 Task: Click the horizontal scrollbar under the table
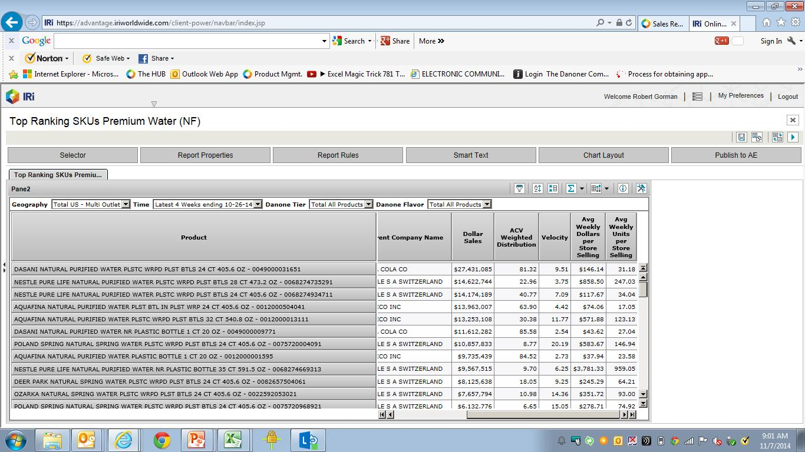pyautogui.click(x=542, y=414)
